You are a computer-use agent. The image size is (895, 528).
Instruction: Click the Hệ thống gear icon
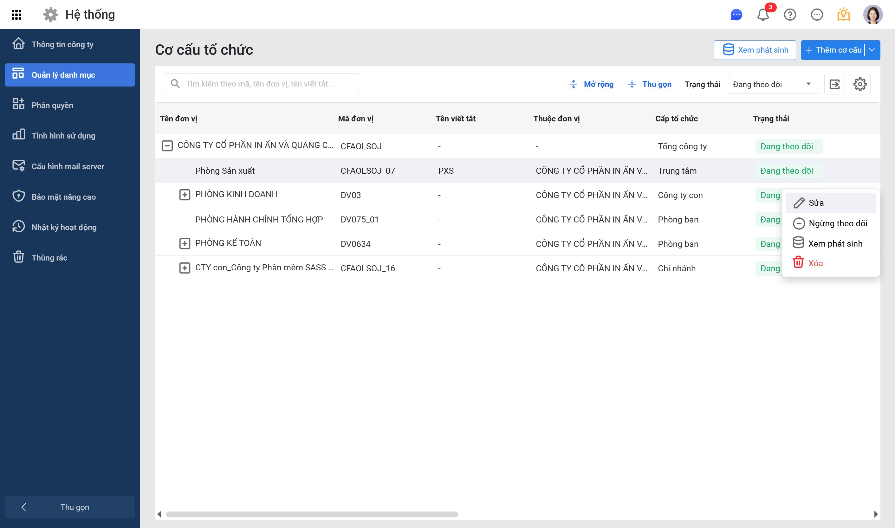pos(50,15)
